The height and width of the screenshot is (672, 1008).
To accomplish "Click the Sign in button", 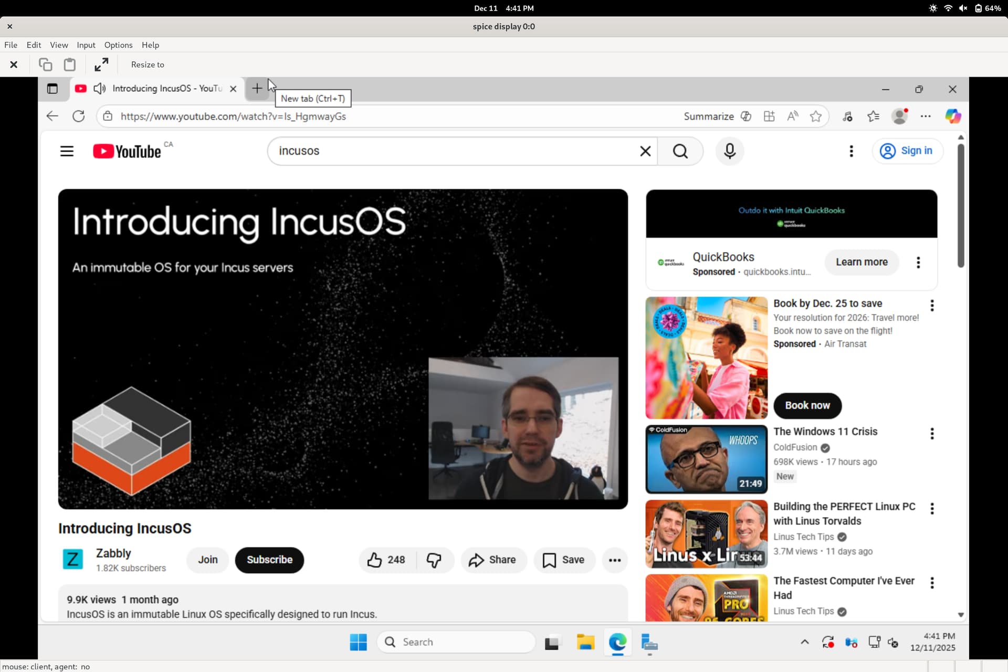I will point(907,151).
